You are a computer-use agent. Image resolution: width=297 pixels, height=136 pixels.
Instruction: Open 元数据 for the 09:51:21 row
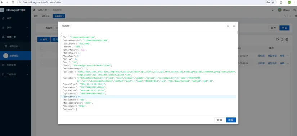261,63
